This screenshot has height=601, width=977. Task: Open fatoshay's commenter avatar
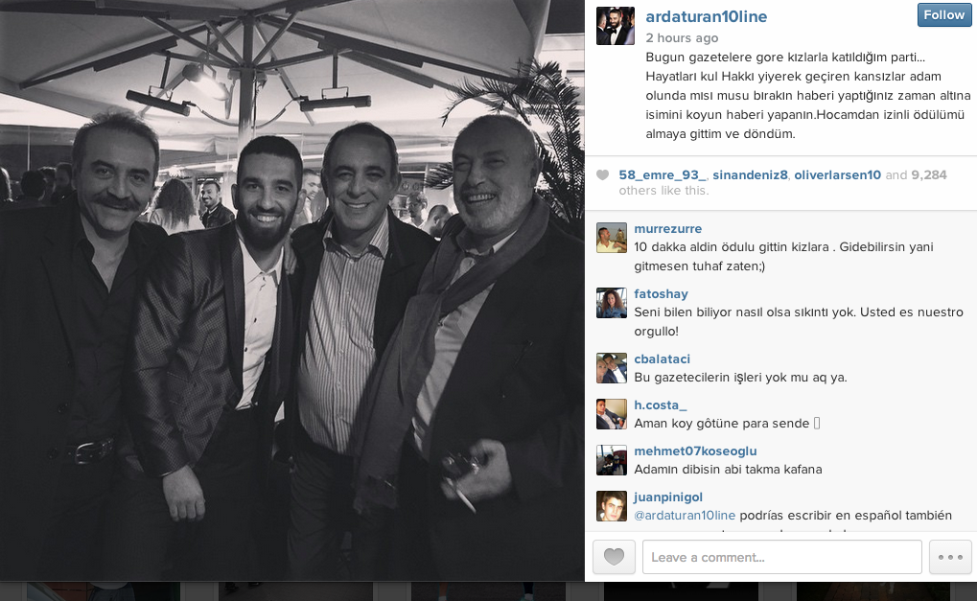[x=612, y=303]
